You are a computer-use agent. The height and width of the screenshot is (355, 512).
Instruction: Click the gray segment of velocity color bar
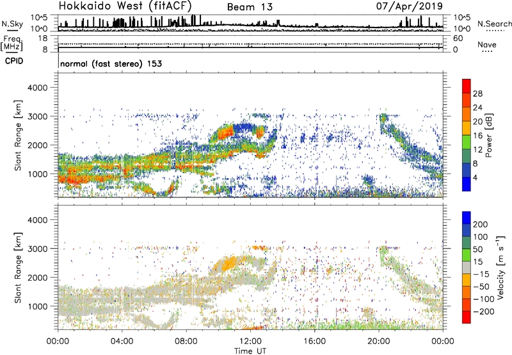(467, 268)
